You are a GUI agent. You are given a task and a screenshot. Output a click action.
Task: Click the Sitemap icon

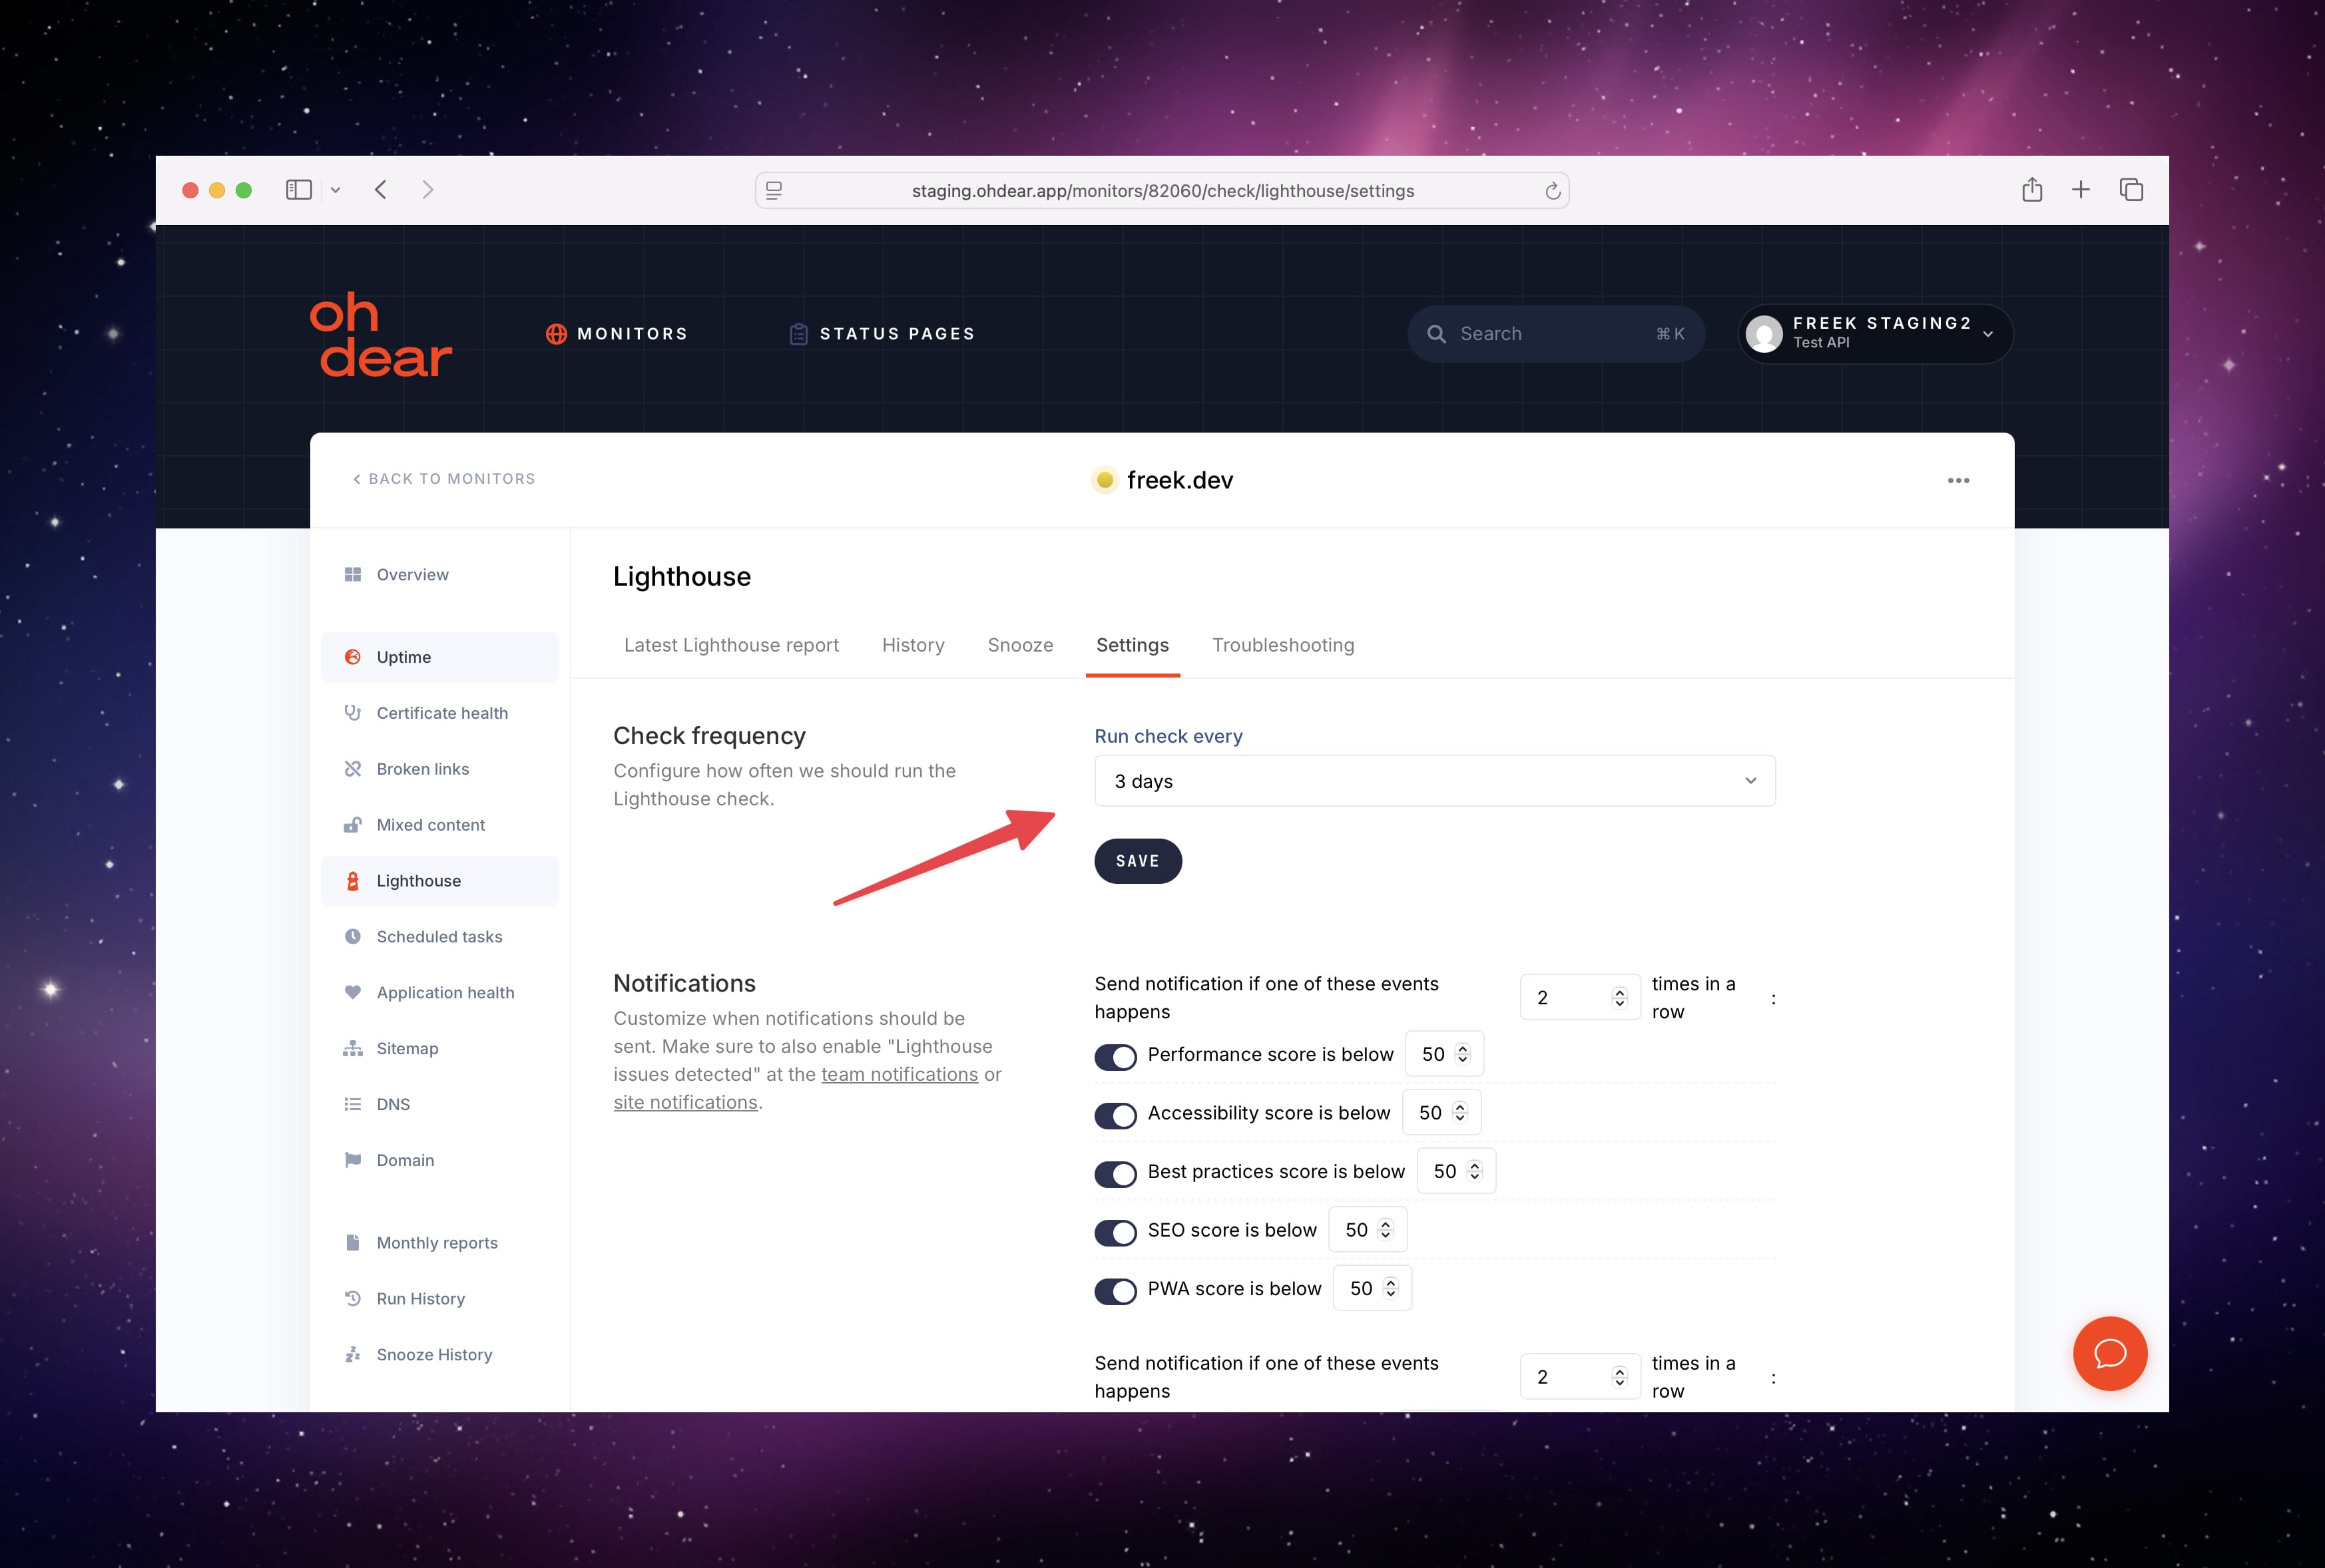point(352,1048)
